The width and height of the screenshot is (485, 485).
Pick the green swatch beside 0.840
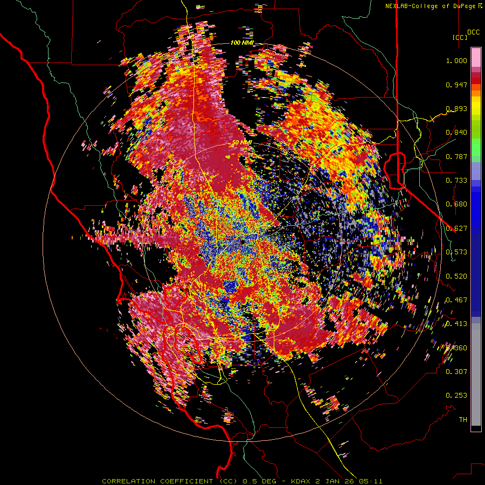476,132
